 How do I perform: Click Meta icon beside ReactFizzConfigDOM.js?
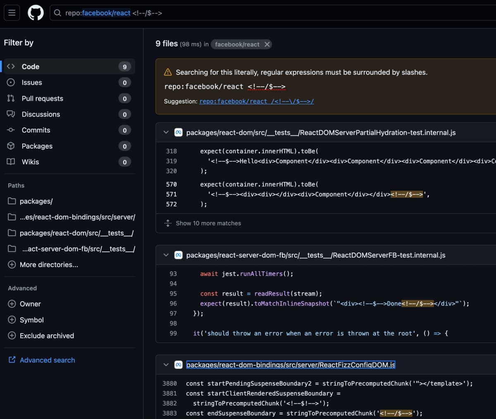point(179,365)
